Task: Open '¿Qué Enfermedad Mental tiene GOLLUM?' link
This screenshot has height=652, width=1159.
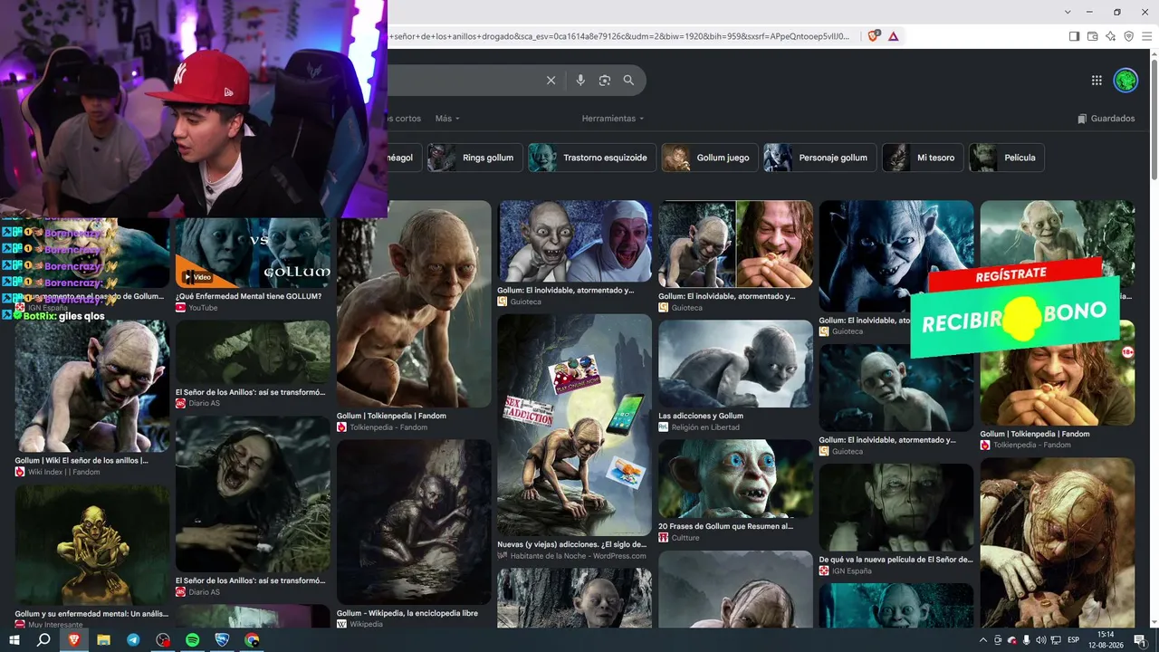Action: [249, 296]
